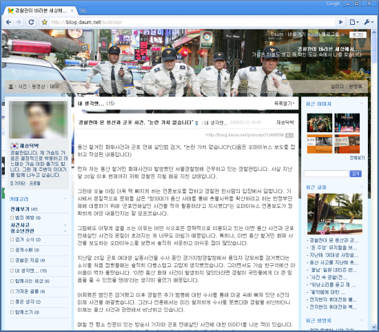Open the 동영상 menu item
This screenshot has width=379, height=332.
click(39, 86)
